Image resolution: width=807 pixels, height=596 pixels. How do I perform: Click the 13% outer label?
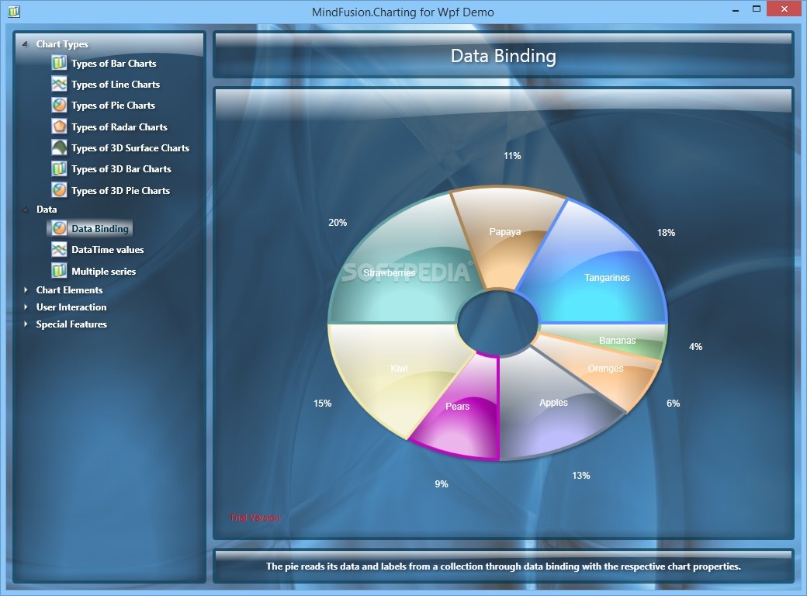[x=581, y=476]
